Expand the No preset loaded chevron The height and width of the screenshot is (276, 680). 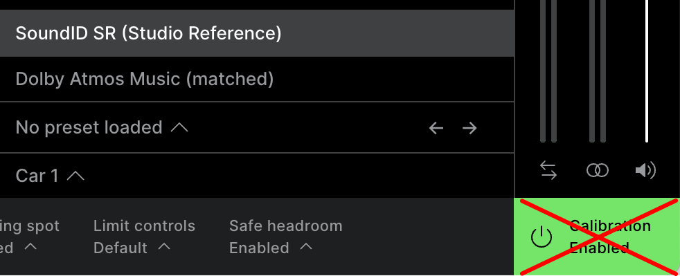(179, 127)
